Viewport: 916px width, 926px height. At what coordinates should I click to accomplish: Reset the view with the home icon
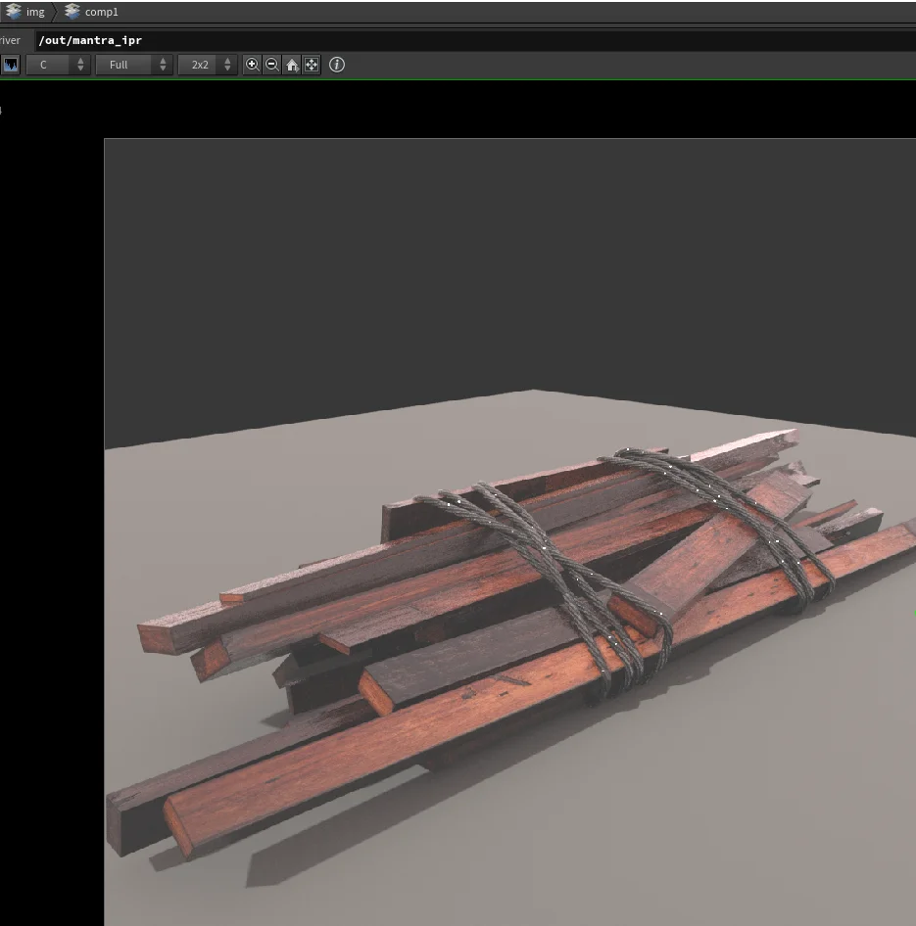pyautogui.click(x=291, y=65)
